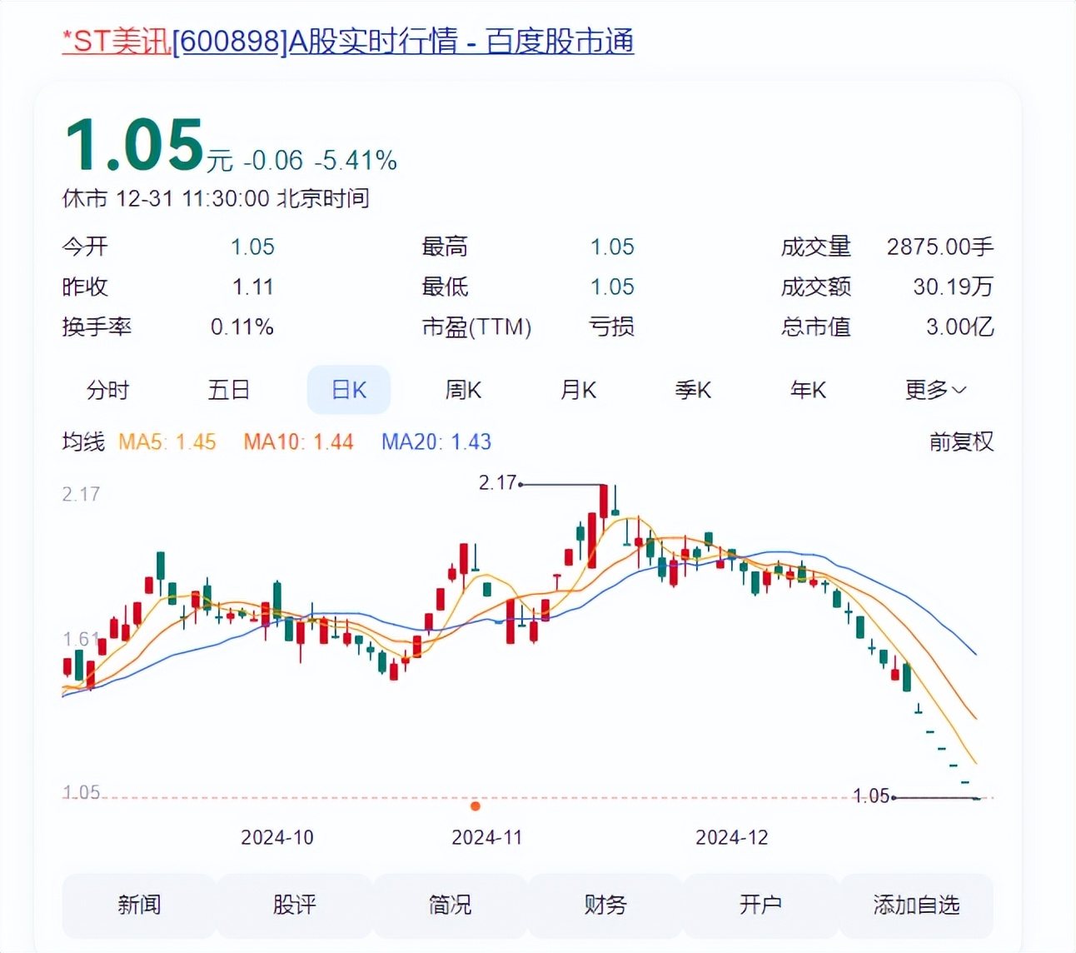Click the 2024-11 date label on chart axis
The width and height of the screenshot is (1076, 953).
(x=487, y=837)
